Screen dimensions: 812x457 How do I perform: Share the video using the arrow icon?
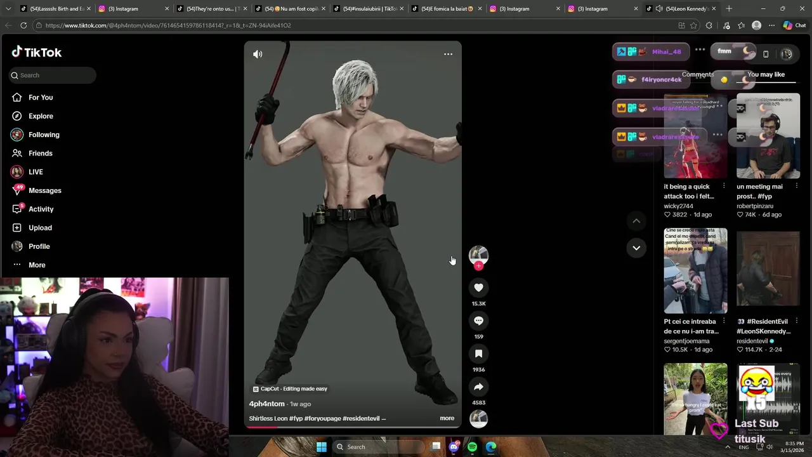click(x=478, y=387)
